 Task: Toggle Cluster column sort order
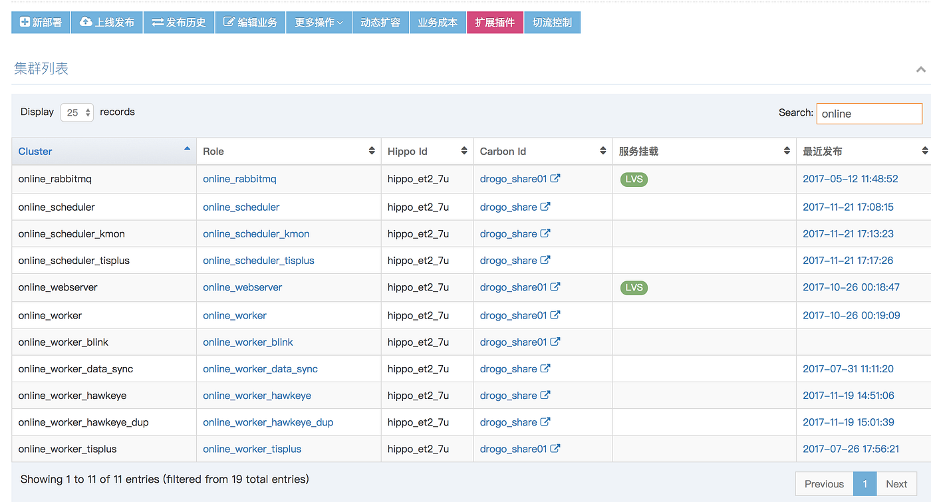[x=104, y=151]
